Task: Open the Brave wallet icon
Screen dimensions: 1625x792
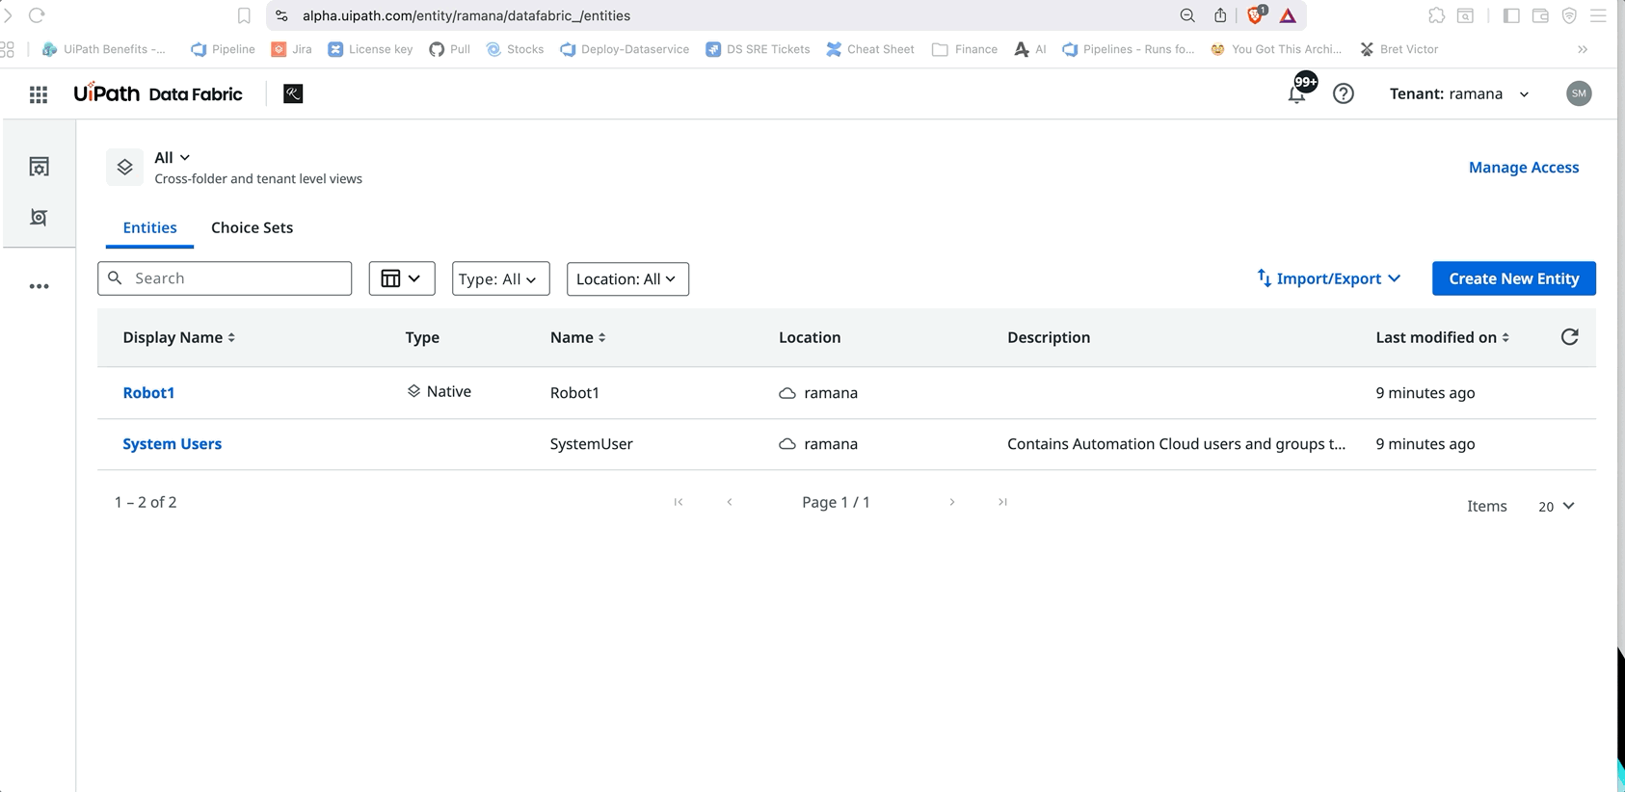Action: click(x=1540, y=15)
